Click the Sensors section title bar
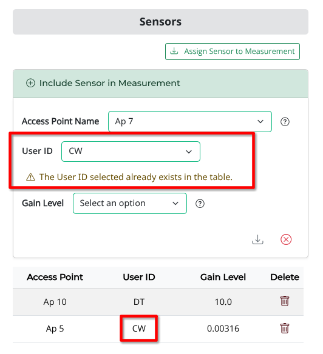The width and height of the screenshot is (323, 354). (160, 22)
